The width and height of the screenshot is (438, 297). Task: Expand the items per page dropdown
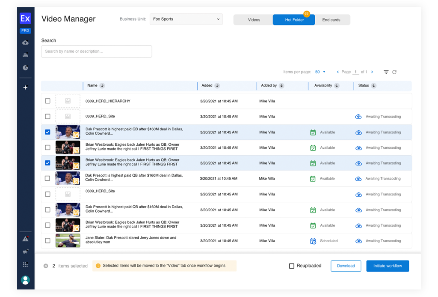click(320, 72)
